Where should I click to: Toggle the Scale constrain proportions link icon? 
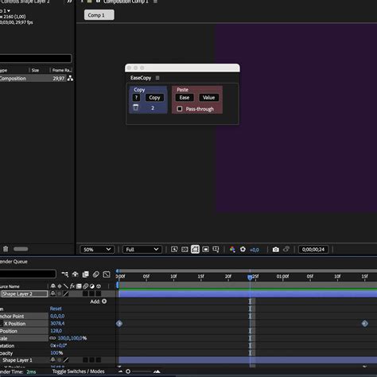[x=52, y=338]
